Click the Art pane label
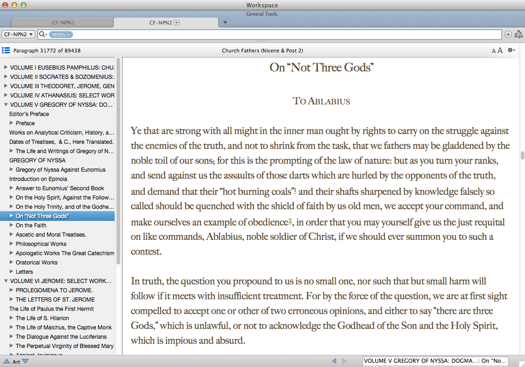This screenshot has height=367, width=525. tap(16, 361)
